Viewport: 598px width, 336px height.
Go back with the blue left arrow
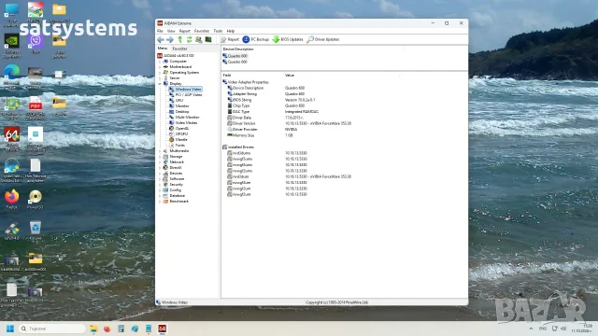[x=161, y=39]
